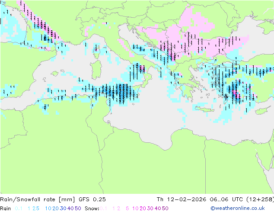Viewport: 274px width, 212px height.
Task: Select the Rain legend 1 value
Action: pos(29,209)
